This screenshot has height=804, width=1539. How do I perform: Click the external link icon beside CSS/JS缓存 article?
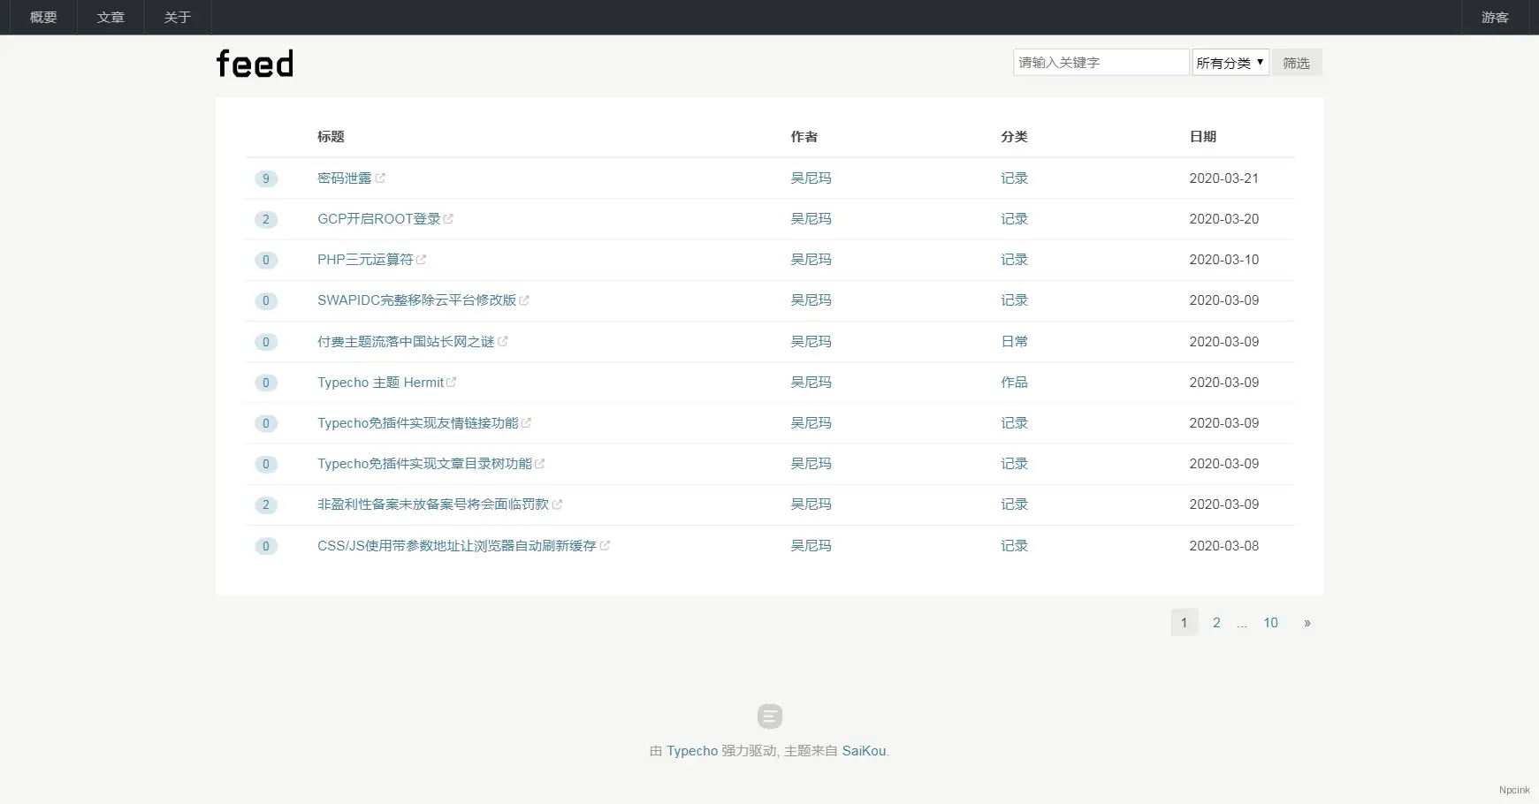pyautogui.click(x=605, y=545)
